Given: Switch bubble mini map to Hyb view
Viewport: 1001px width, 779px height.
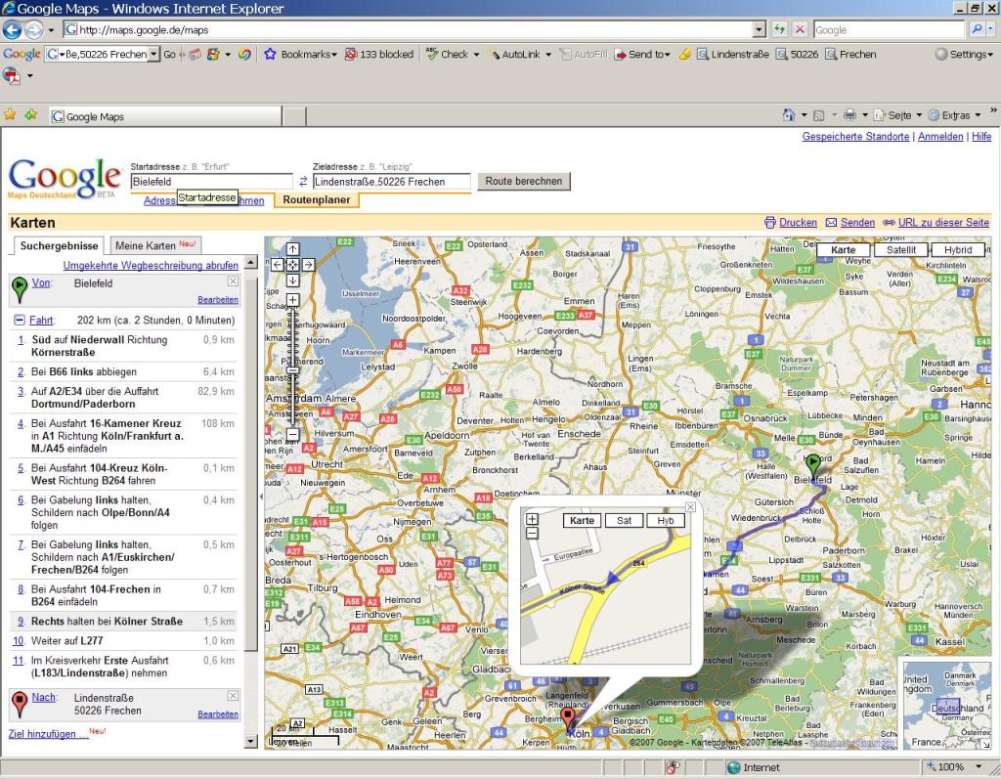Looking at the screenshot, I should click(665, 520).
